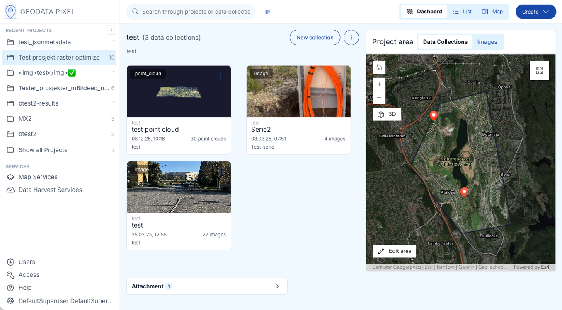The height and width of the screenshot is (310, 562).
Task: Switch to List view
Action: coord(463,12)
